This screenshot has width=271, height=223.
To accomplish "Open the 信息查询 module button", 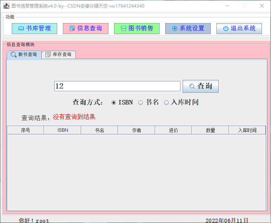I will tap(86, 28).
